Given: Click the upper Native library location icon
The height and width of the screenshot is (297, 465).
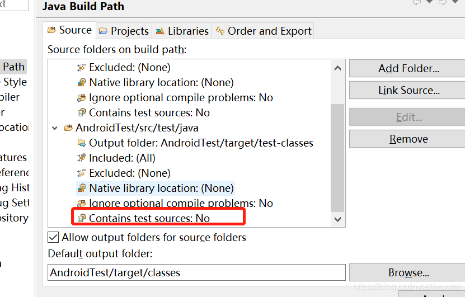Looking at the screenshot, I should tap(82, 82).
